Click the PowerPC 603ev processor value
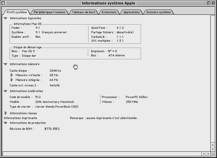 coord(137,97)
